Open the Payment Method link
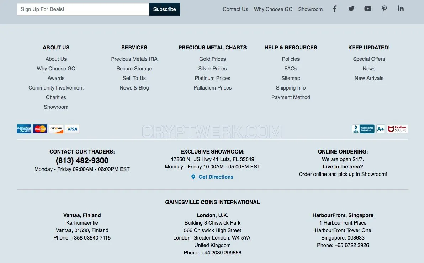The image size is (424, 263). [x=291, y=97]
